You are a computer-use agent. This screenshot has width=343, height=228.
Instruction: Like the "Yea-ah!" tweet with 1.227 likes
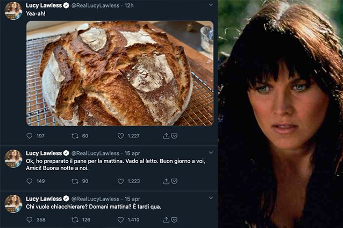(x=121, y=136)
